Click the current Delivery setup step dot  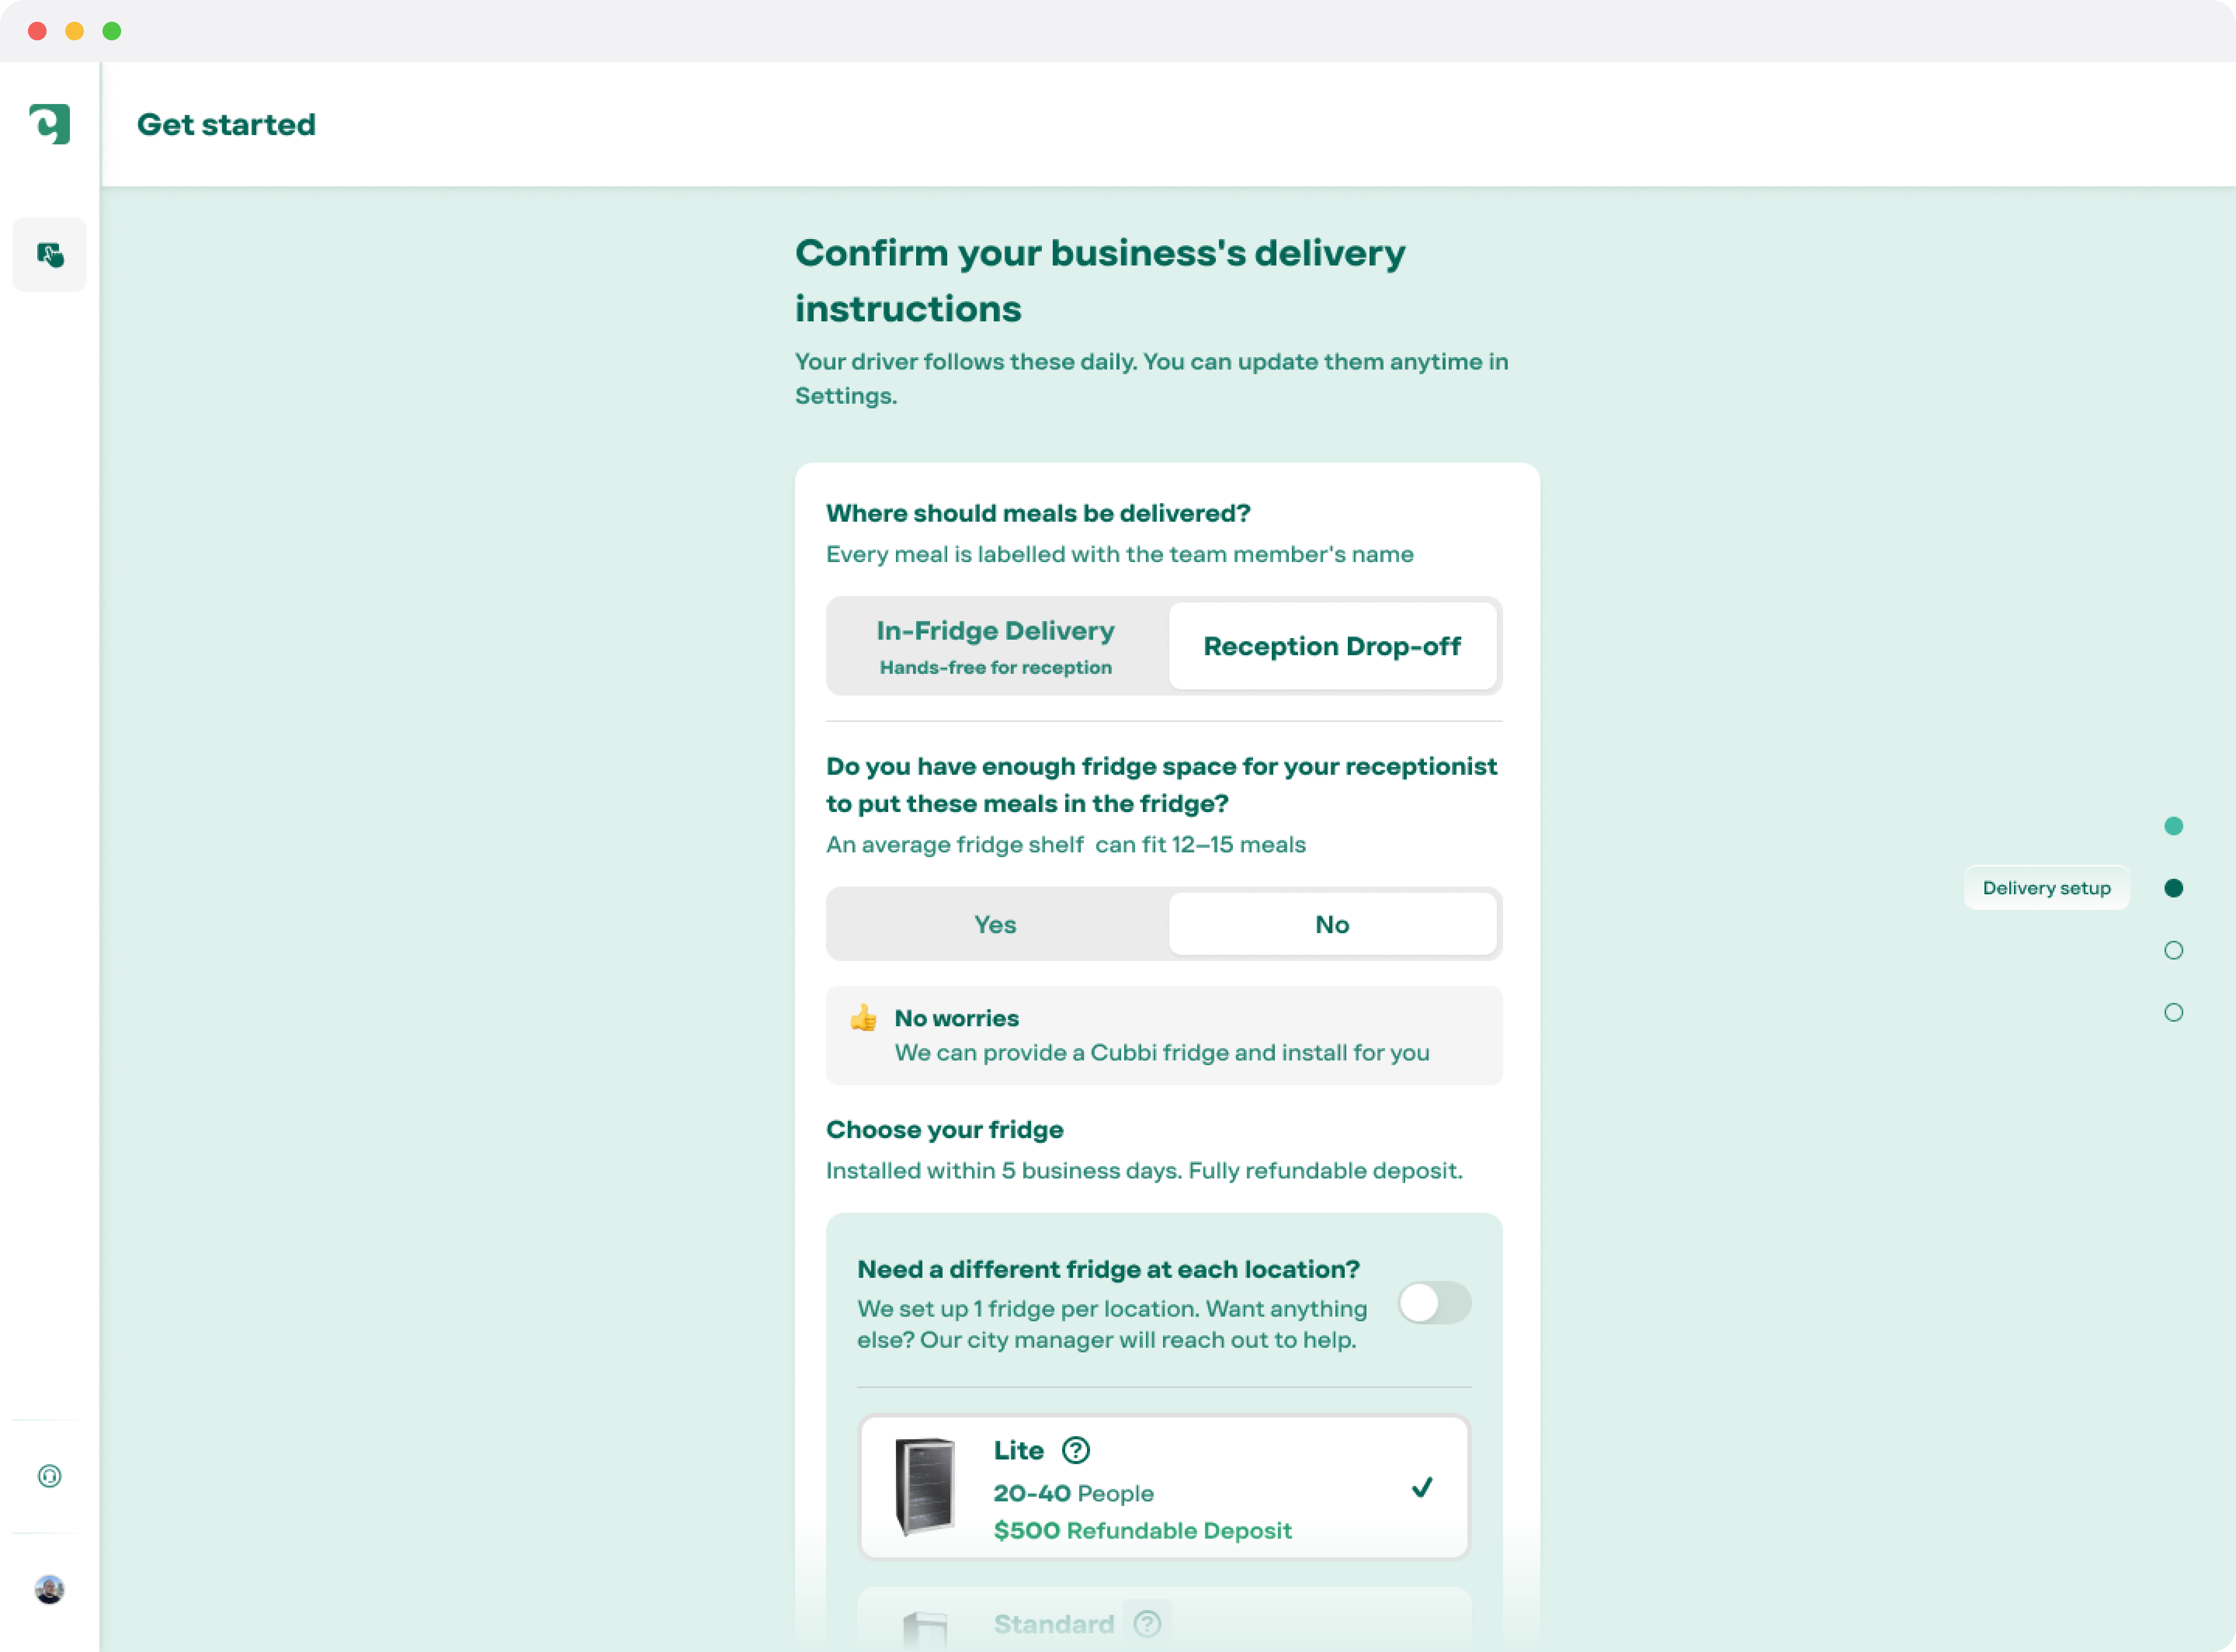[2173, 888]
